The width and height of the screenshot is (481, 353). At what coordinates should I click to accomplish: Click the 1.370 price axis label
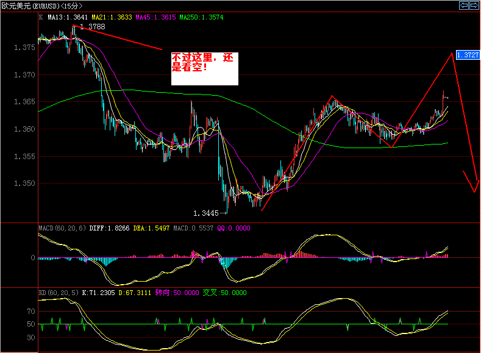click(x=24, y=74)
